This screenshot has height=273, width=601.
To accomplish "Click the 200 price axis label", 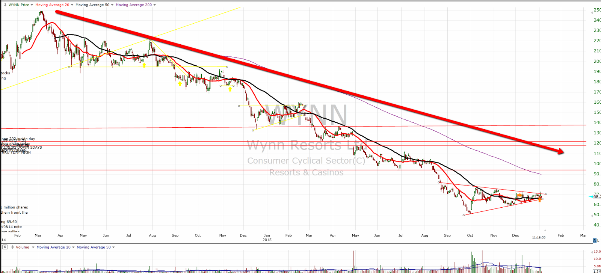I will (597, 61).
